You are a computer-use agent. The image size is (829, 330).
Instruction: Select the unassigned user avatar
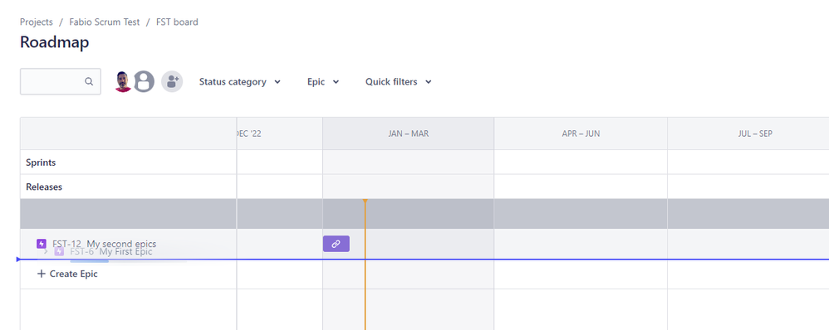[x=144, y=82]
